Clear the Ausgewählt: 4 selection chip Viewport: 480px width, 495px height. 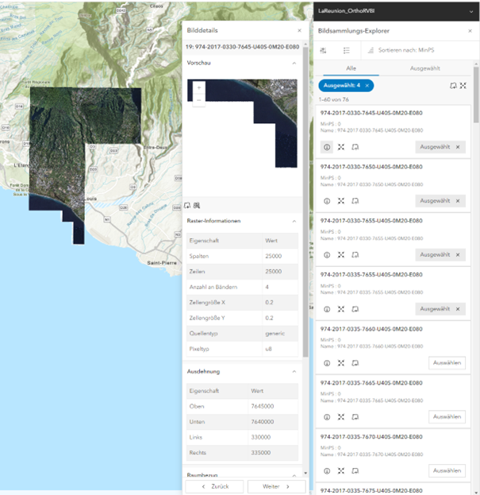[367, 86]
